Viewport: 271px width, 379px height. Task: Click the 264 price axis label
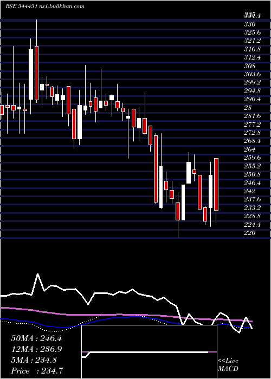249,149
